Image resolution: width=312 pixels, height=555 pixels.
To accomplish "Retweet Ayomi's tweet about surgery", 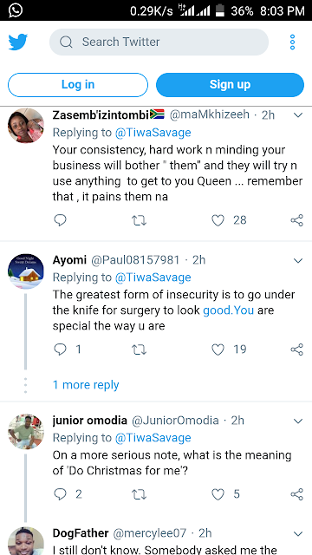I will 139,349.
